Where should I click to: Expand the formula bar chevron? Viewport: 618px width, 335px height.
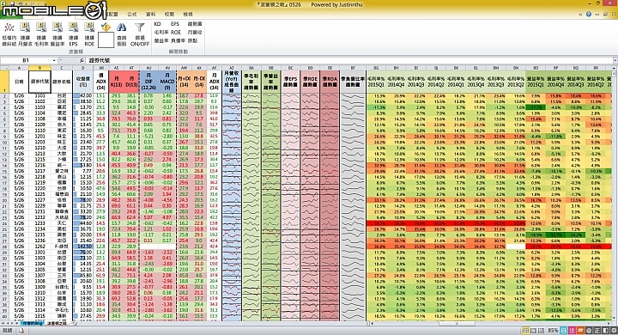[x=615, y=60]
